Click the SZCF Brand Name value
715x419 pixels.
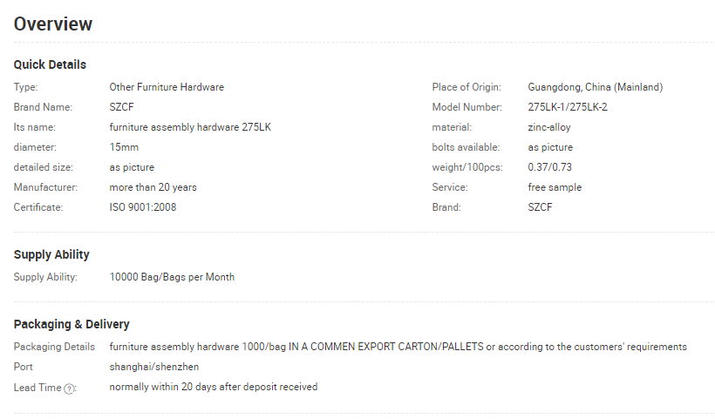[x=122, y=107]
